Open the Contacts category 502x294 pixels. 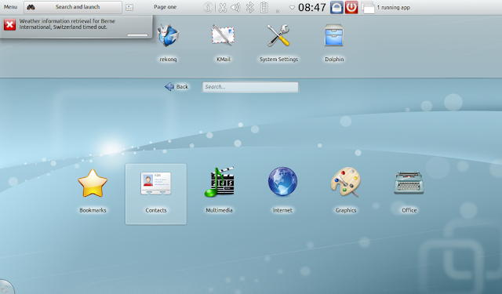tap(156, 194)
